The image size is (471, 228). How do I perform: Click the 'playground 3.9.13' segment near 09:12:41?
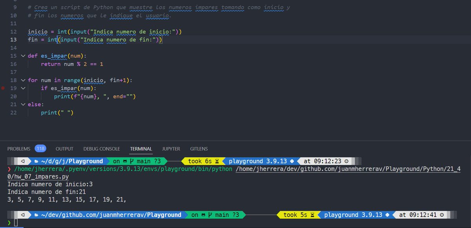(x=358, y=215)
